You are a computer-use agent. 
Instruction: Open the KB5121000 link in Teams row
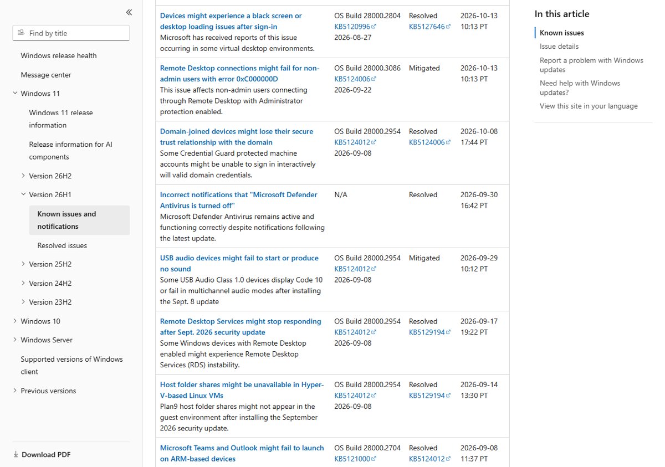coord(355,459)
